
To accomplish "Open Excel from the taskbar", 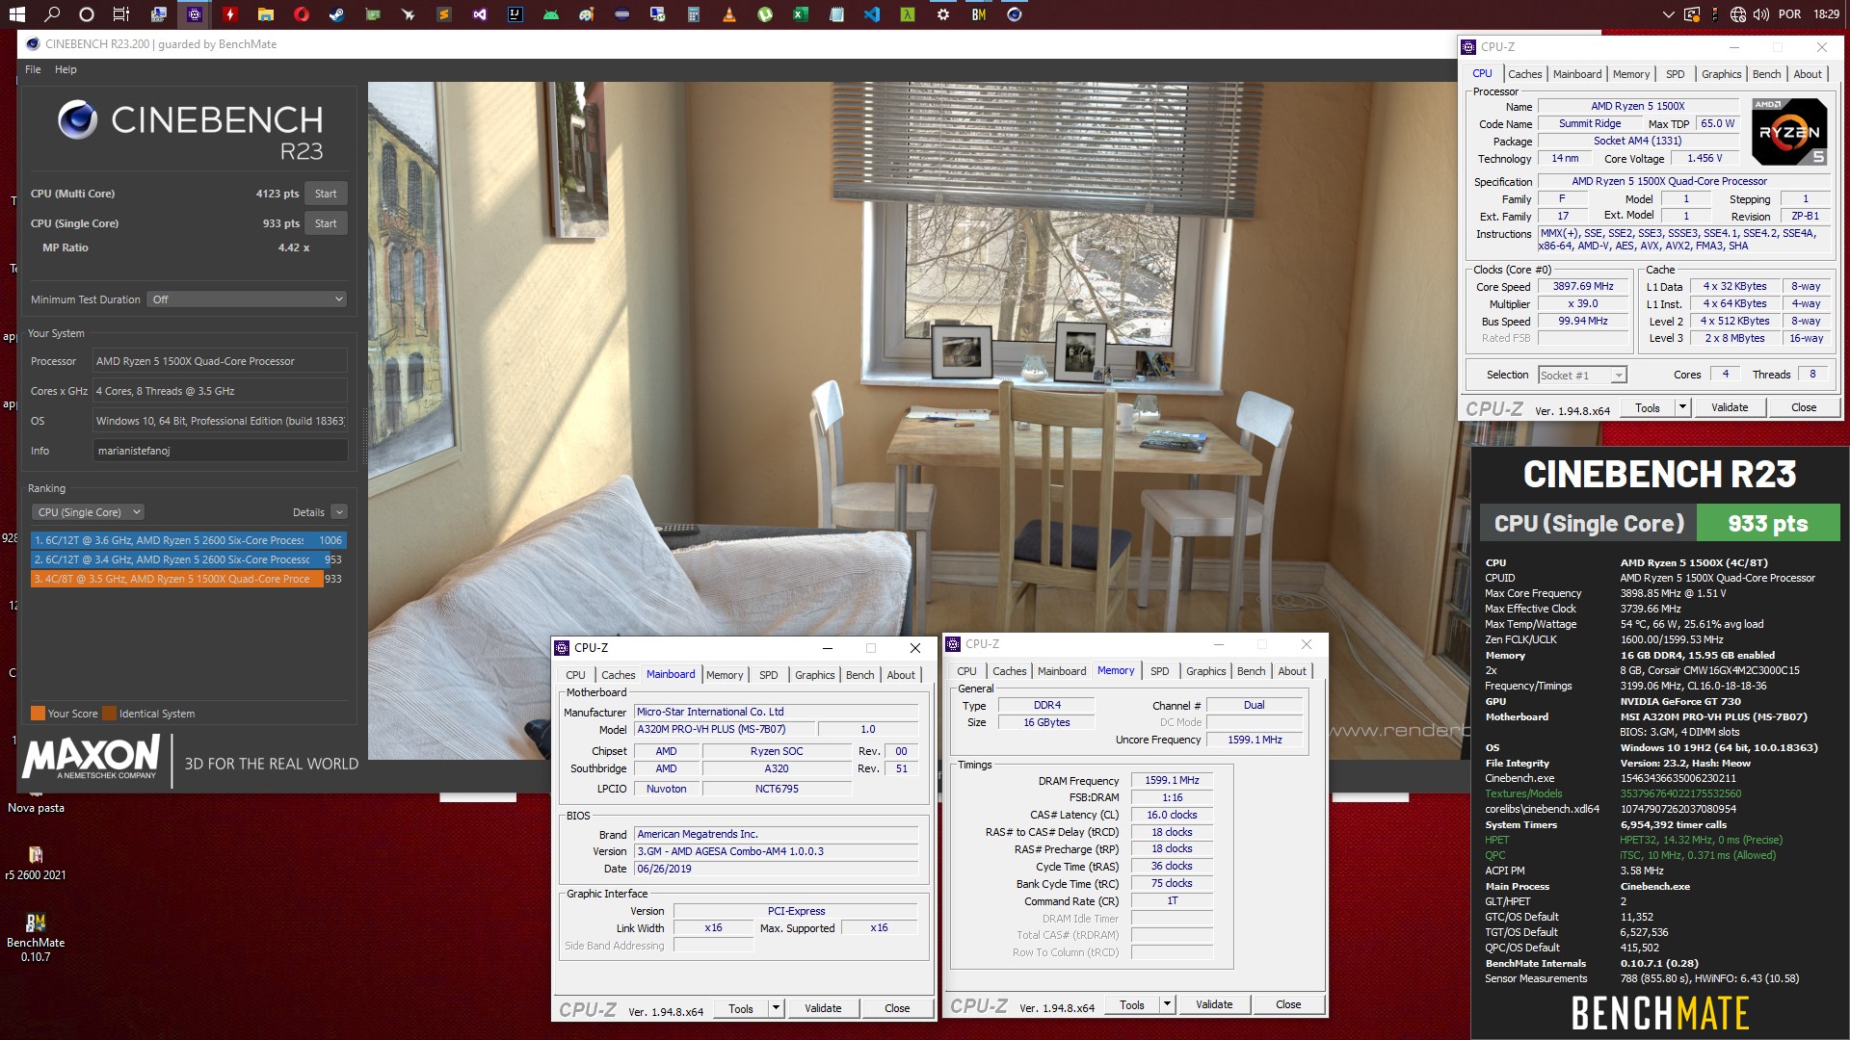I will coord(801,14).
